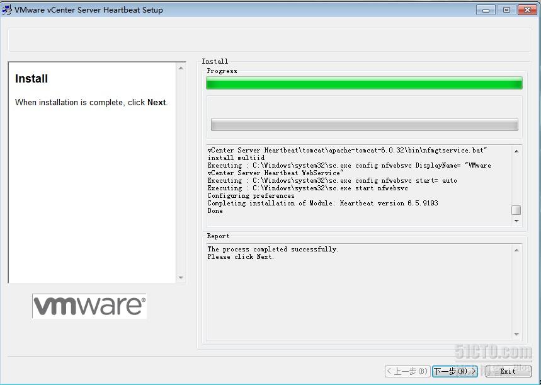Click the bold Install heading in left panel
This screenshot has width=541, height=385.
(x=31, y=79)
